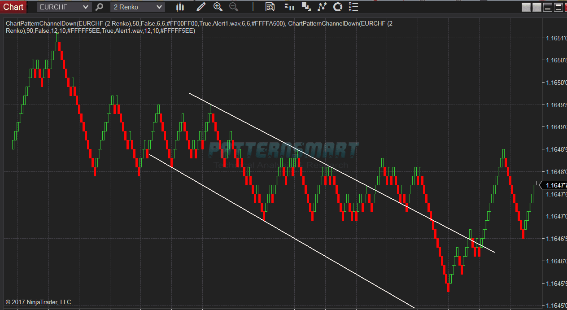Open the Data Box icon

coord(270,7)
